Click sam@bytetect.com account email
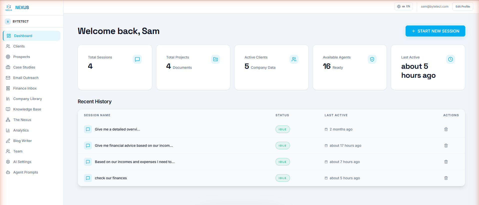This screenshot has height=205, width=479. pyautogui.click(x=435, y=6)
